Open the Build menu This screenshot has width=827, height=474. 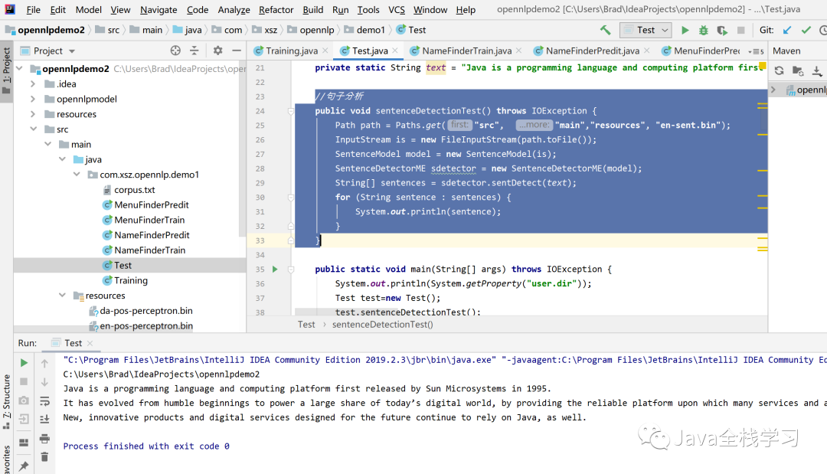click(312, 9)
